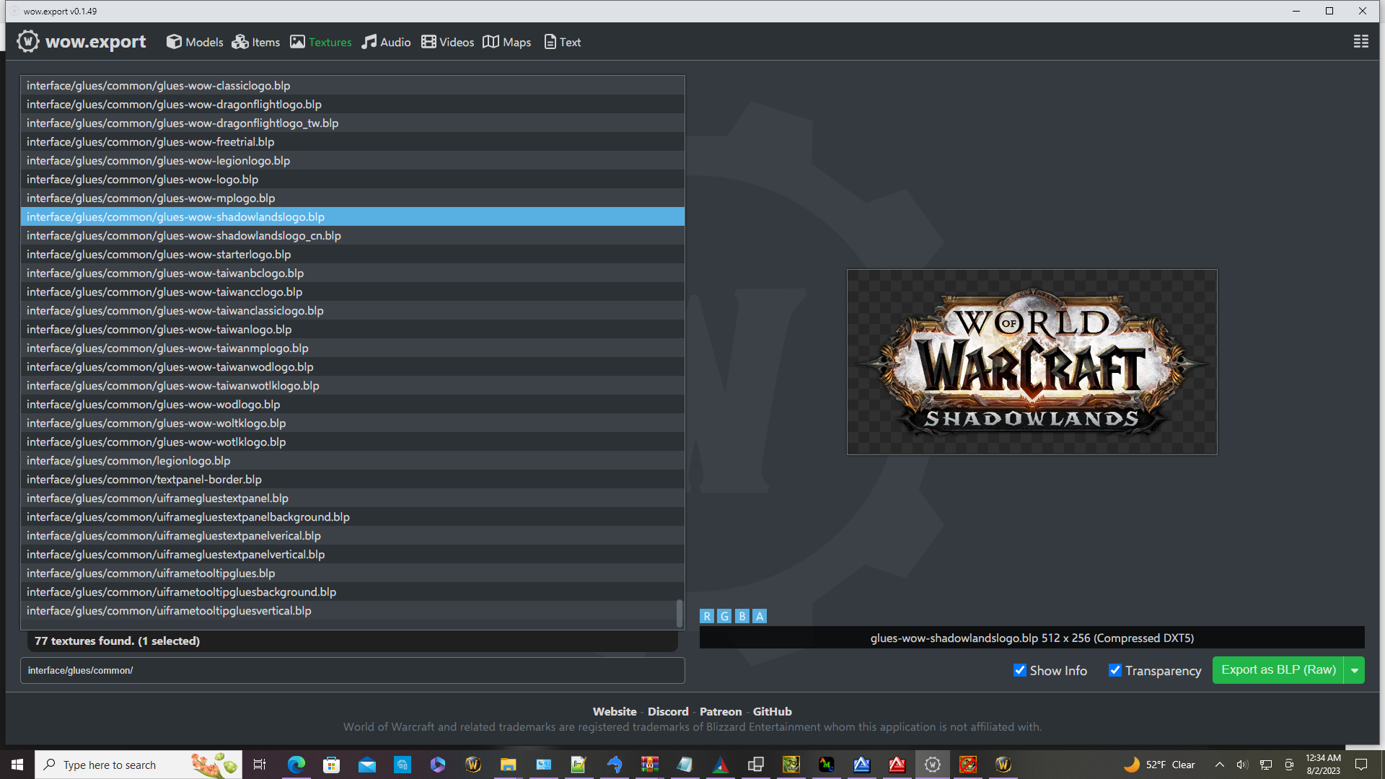Open the Audio tab
The height and width of the screenshot is (779, 1385).
(387, 42)
